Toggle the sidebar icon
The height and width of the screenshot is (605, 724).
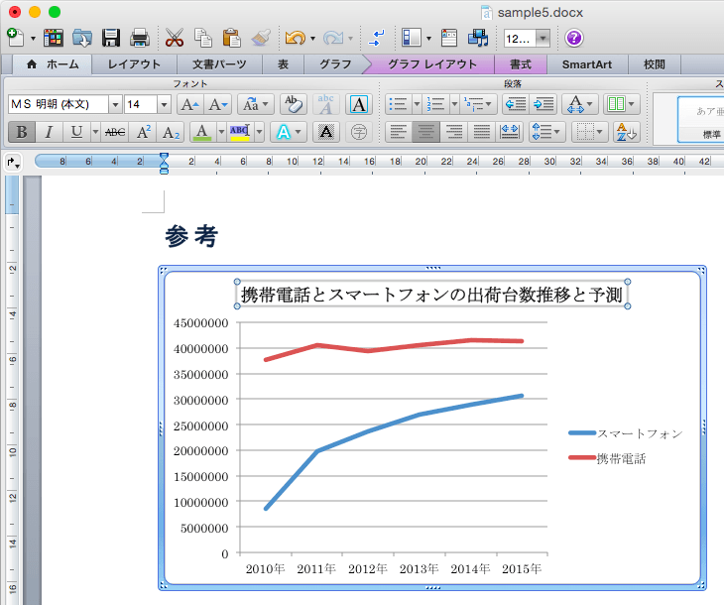tap(412, 38)
